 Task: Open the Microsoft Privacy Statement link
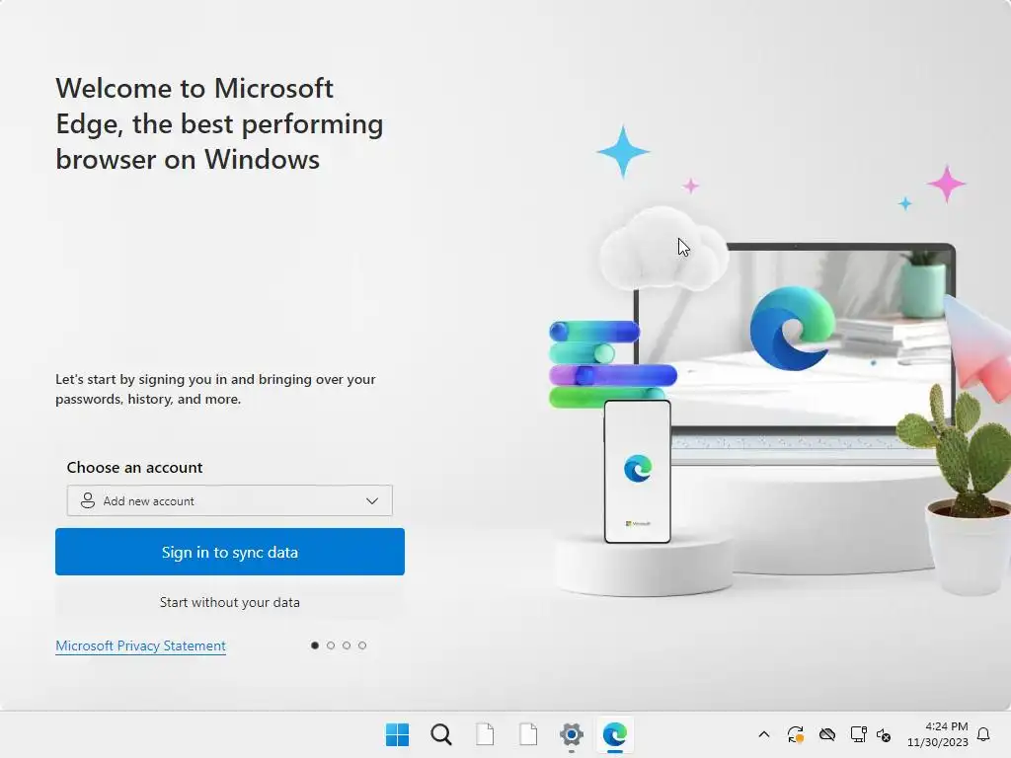(140, 645)
